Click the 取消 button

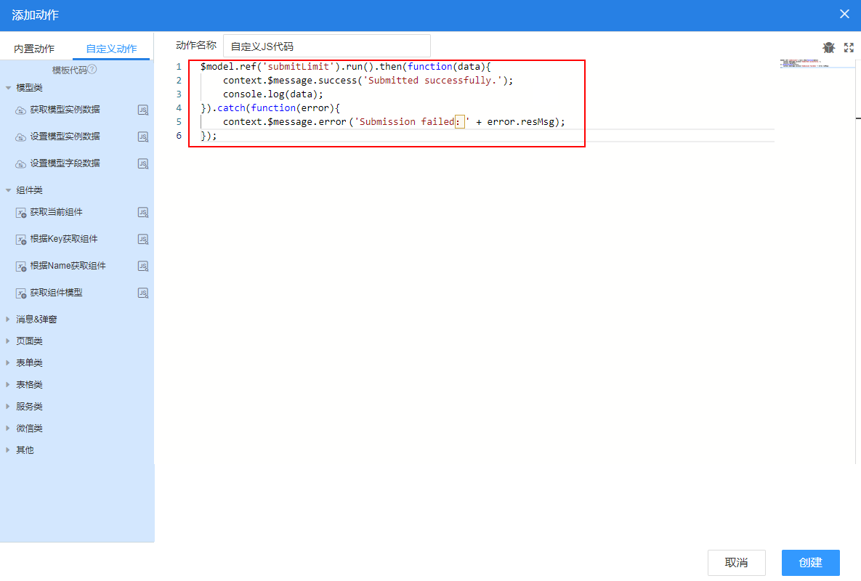click(x=736, y=563)
